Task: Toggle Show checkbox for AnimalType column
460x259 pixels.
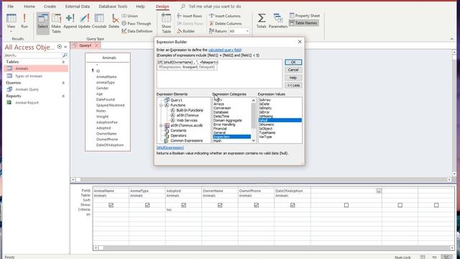Action: [x=147, y=205]
